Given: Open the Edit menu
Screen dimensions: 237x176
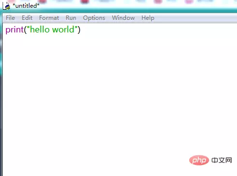Looking at the screenshot, I should [x=27, y=18].
